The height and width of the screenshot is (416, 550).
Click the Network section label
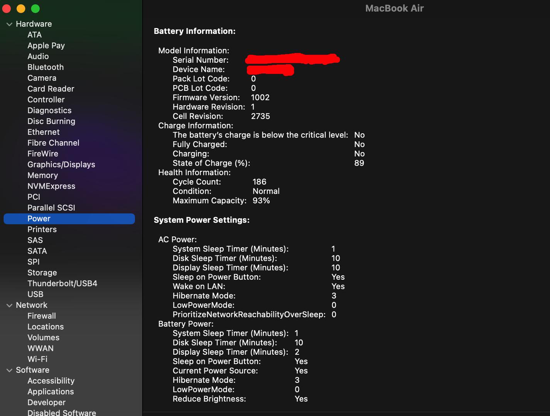coord(32,305)
